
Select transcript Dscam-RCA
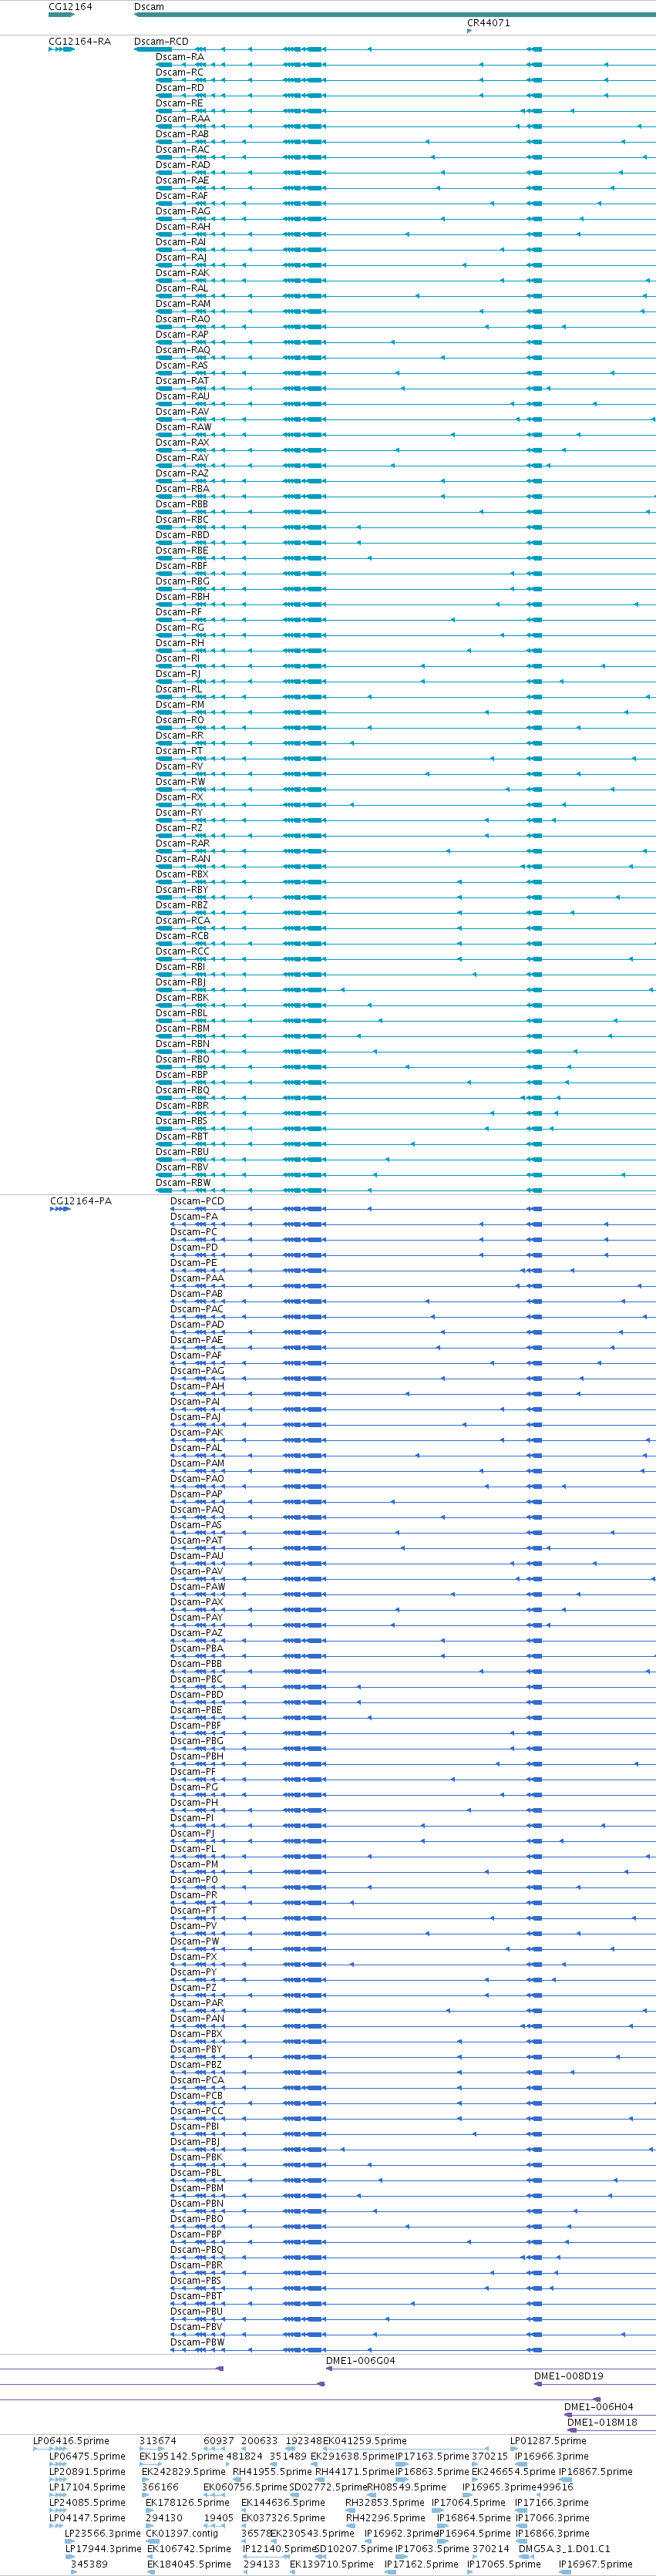pyautogui.click(x=183, y=921)
